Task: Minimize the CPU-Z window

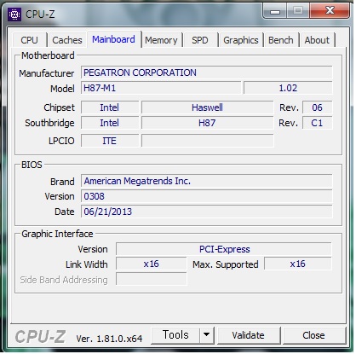Action: pyautogui.click(x=275, y=11)
